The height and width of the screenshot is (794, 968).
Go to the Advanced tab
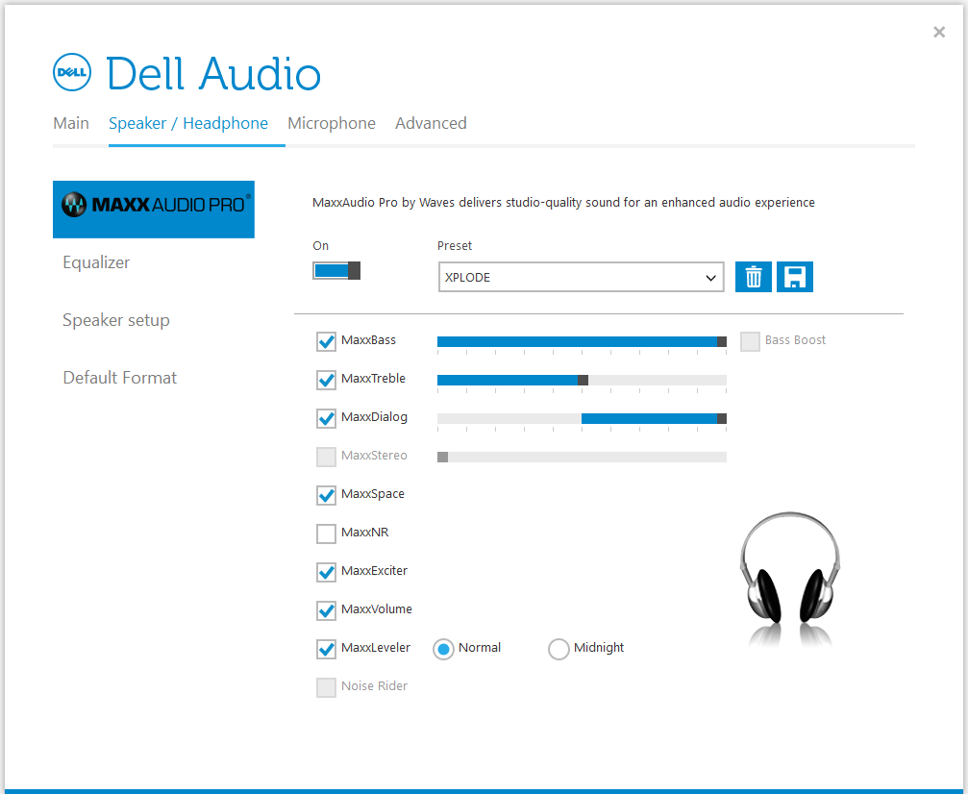(x=431, y=123)
